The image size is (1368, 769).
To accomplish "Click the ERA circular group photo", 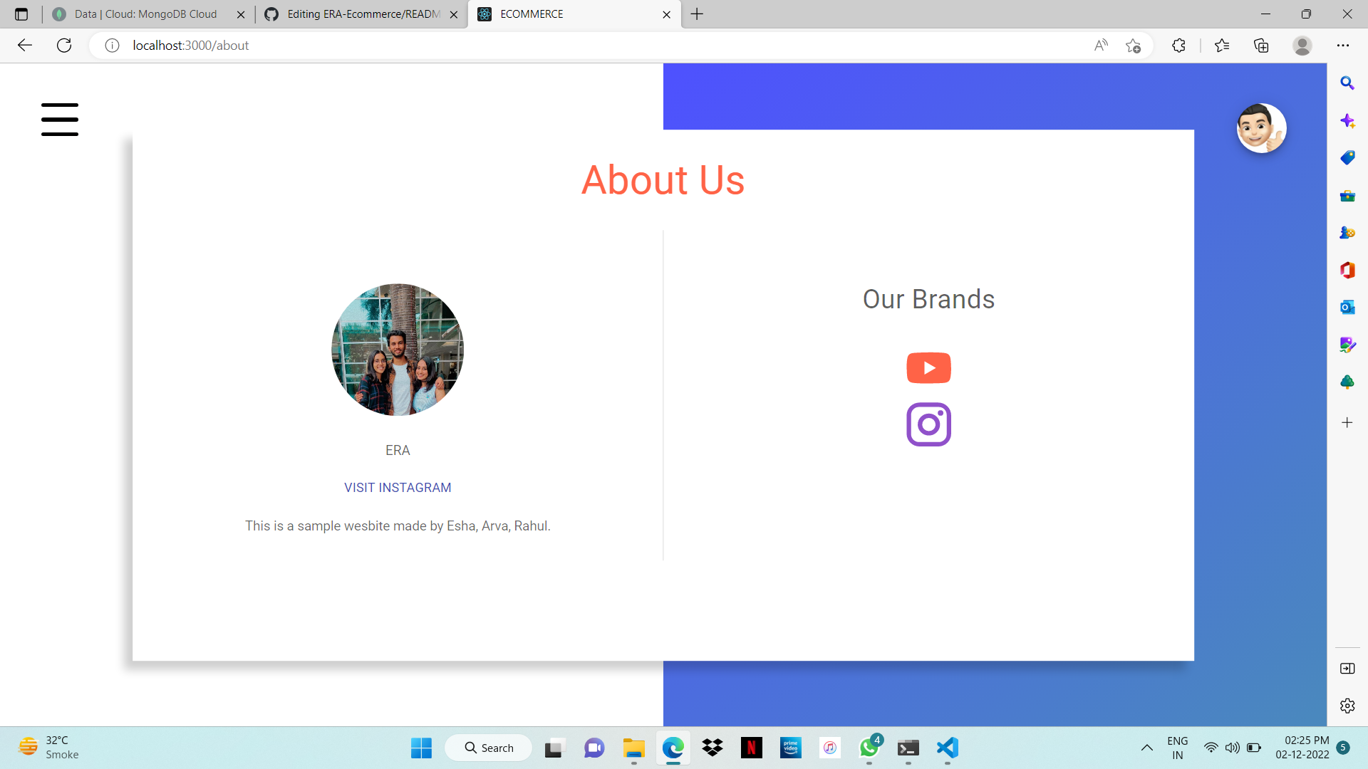I will pos(398,350).
